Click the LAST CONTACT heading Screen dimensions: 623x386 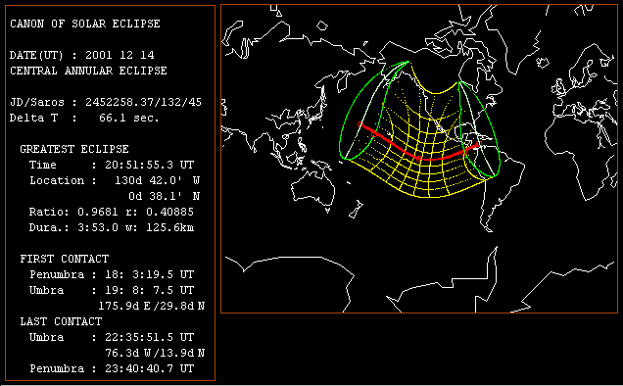(61, 321)
